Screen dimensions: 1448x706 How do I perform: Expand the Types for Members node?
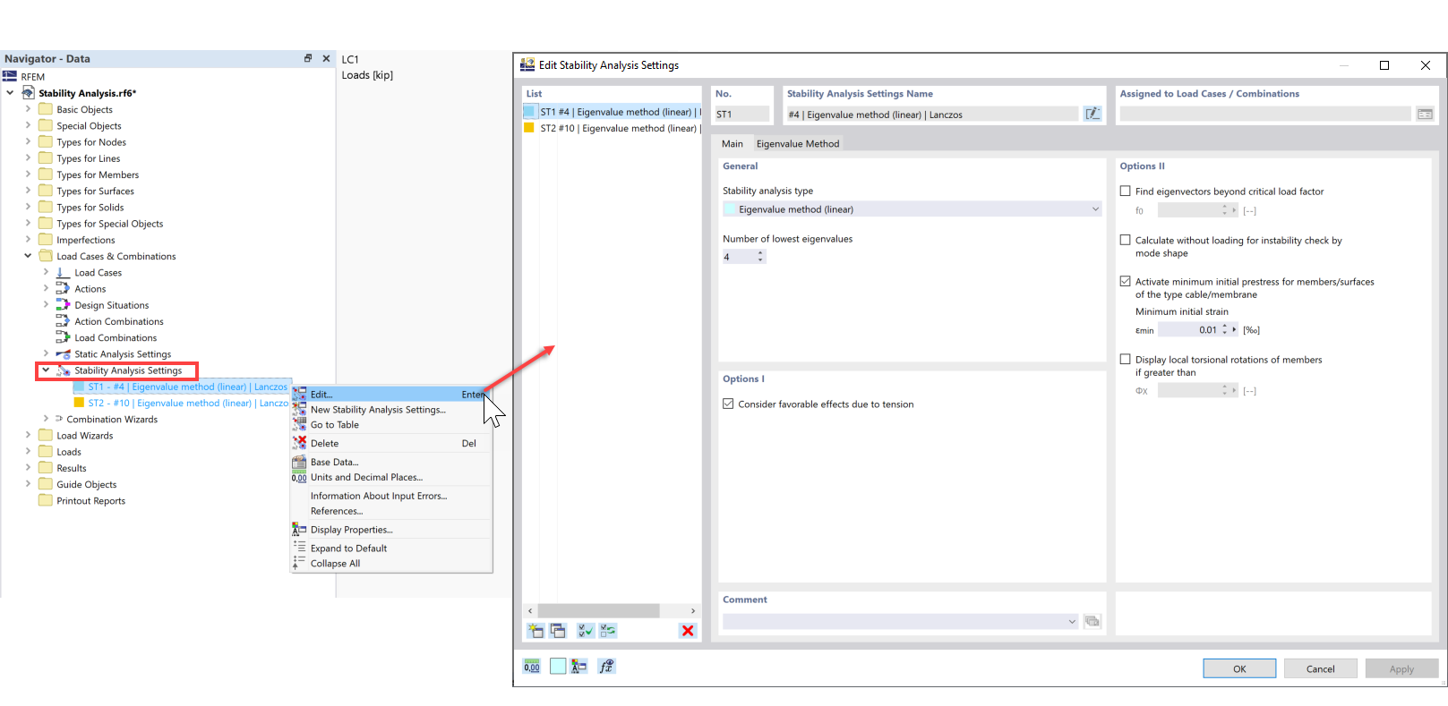click(x=28, y=174)
